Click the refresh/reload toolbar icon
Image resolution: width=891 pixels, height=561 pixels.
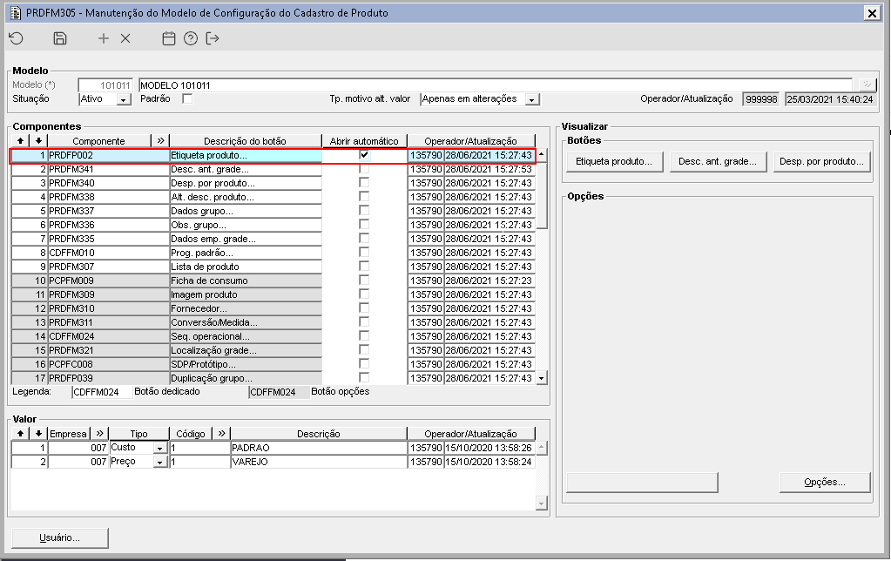tap(16, 38)
